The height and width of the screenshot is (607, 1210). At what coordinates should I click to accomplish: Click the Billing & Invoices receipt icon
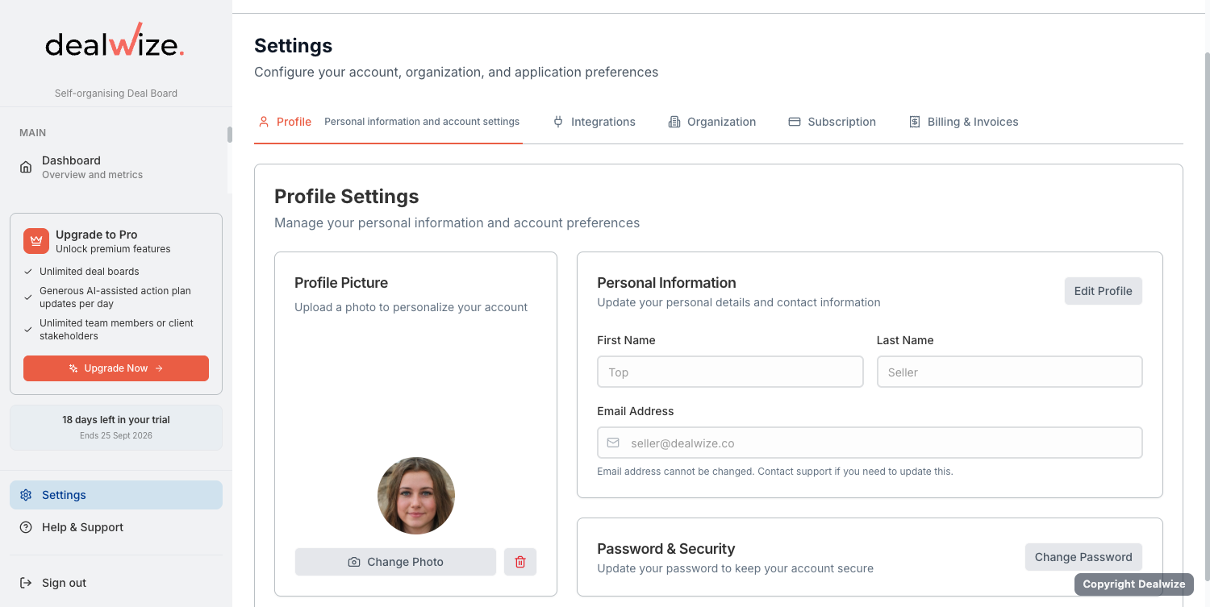tap(915, 122)
